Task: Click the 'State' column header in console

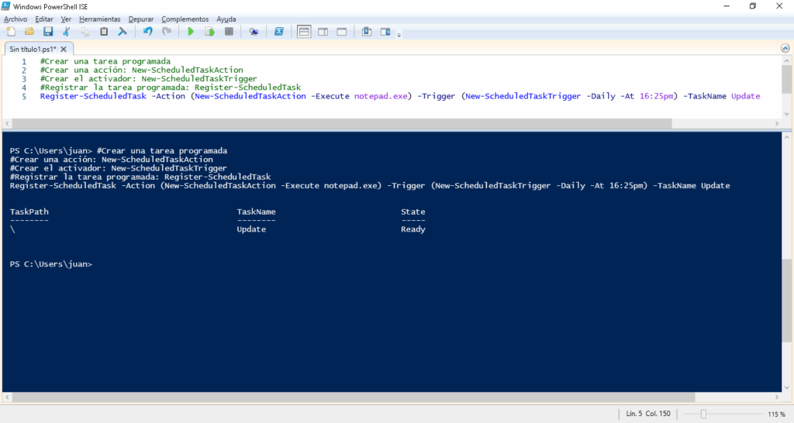Action: pos(413,212)
